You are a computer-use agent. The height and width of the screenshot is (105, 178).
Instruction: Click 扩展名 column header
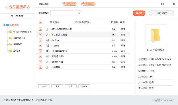point(114,22)
